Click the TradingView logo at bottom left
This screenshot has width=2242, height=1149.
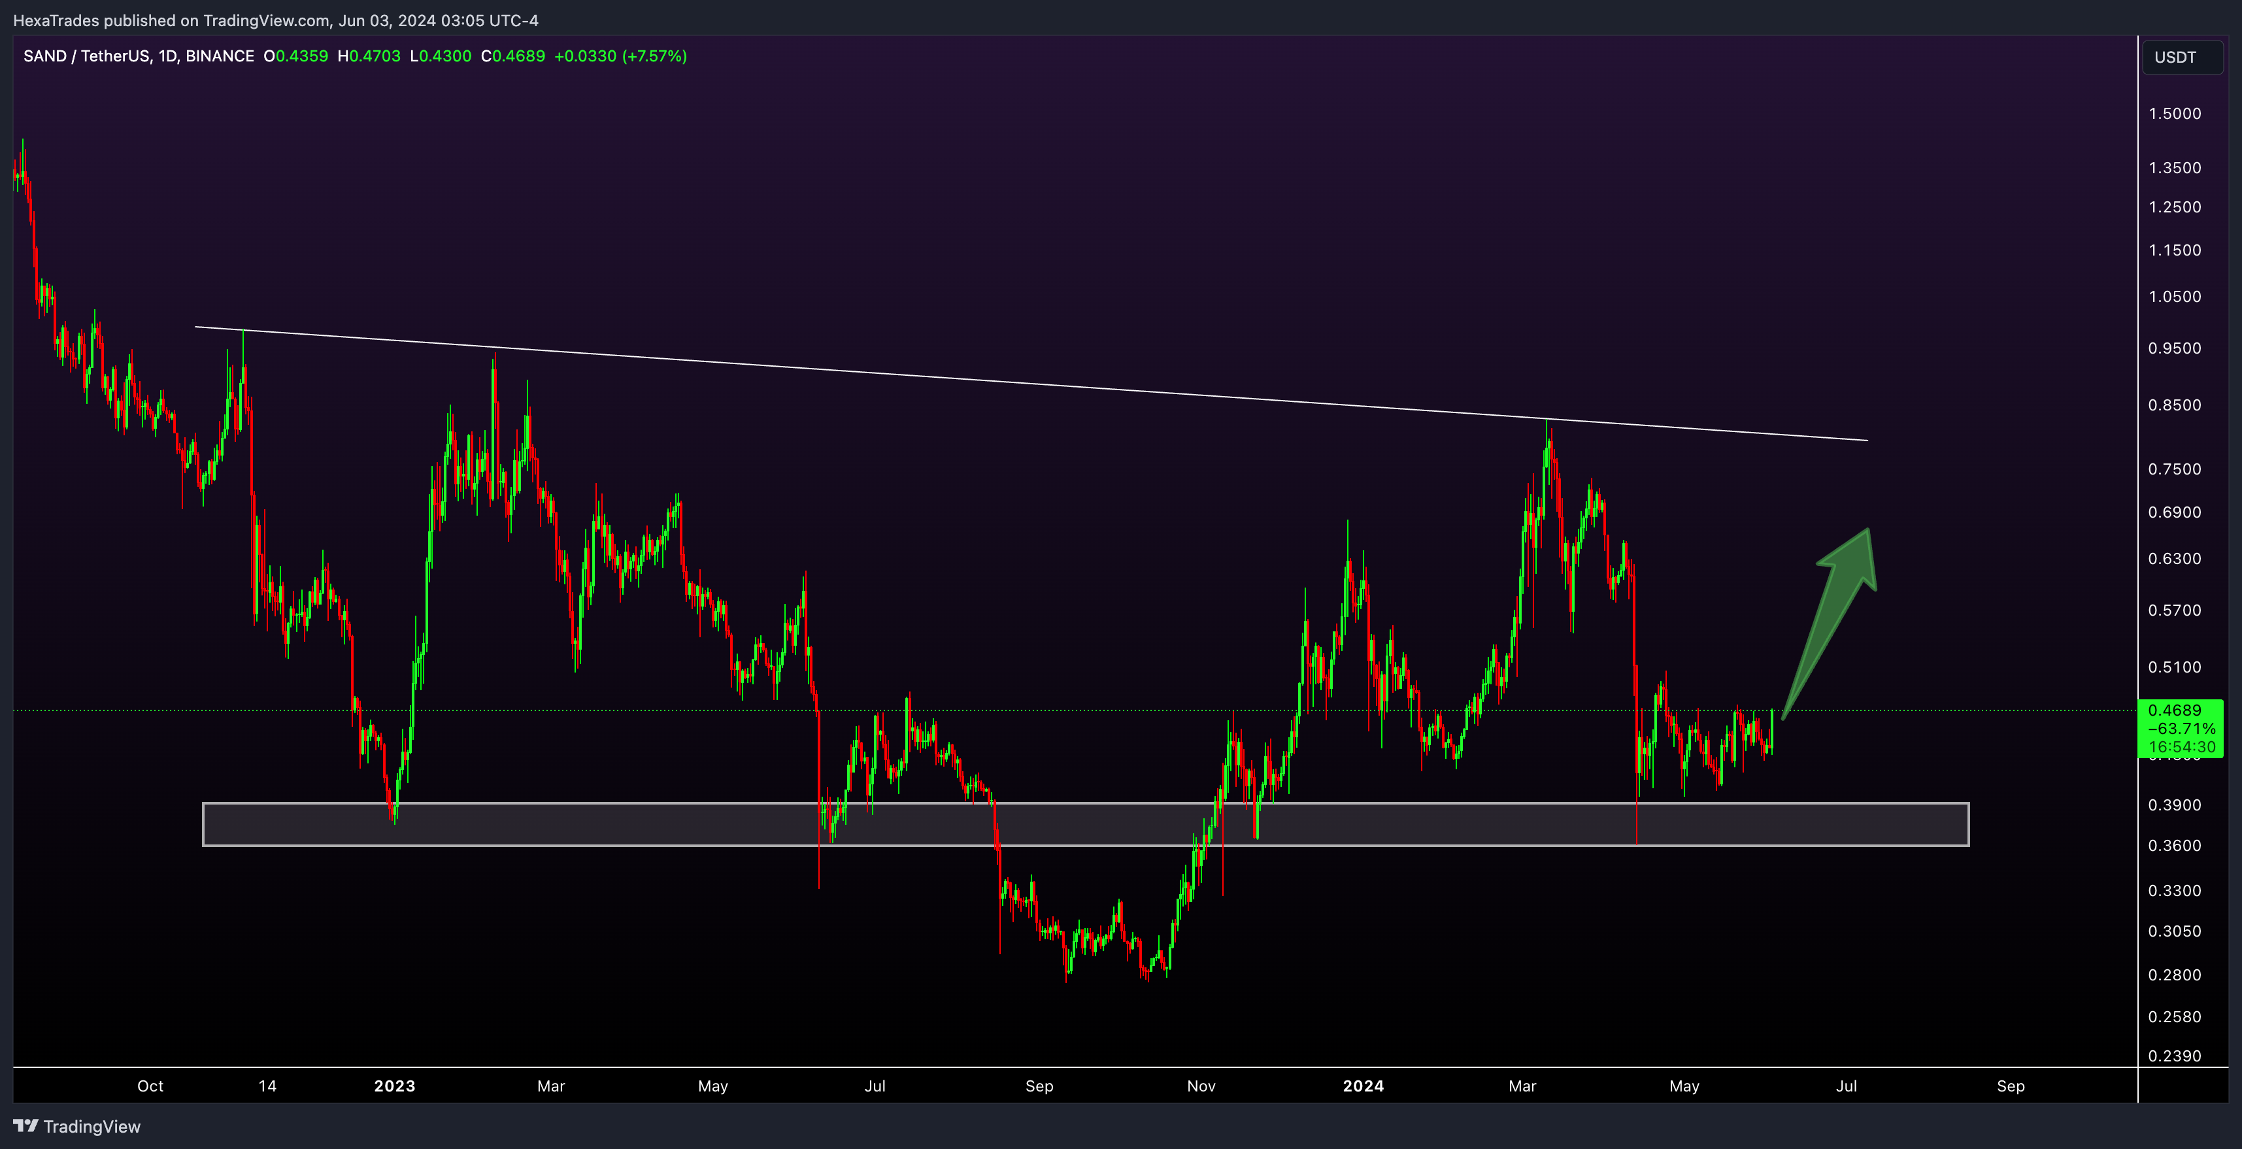tap(76, 1126)
